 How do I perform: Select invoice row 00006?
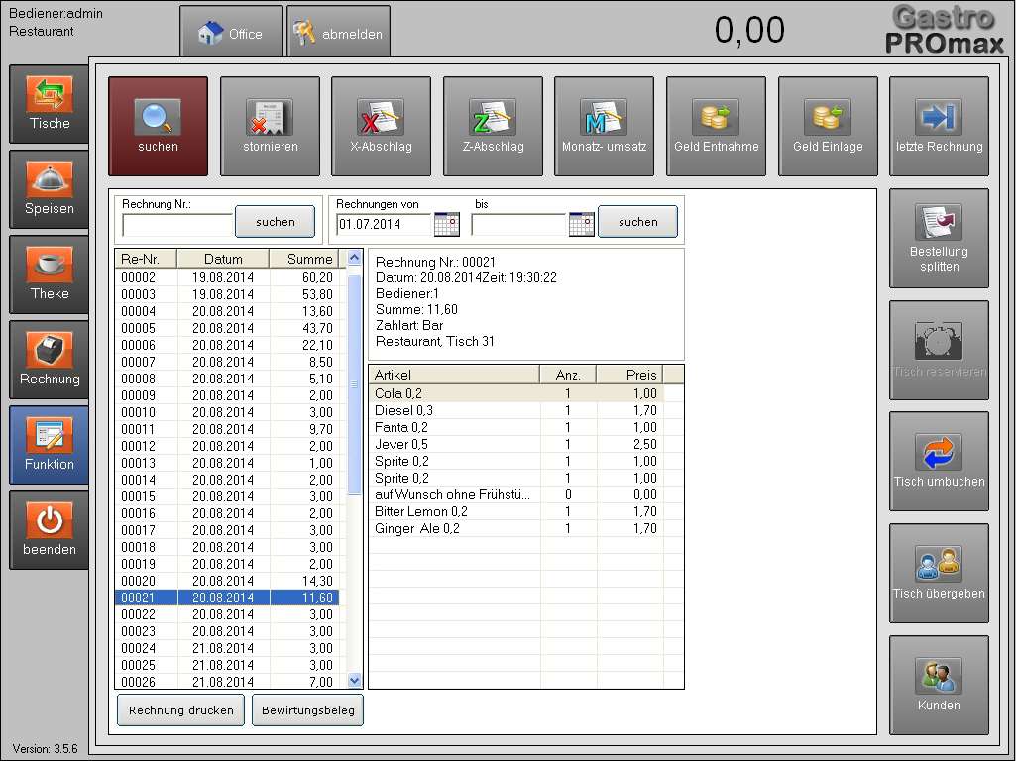pyautogui.click(x=227, y=345)
